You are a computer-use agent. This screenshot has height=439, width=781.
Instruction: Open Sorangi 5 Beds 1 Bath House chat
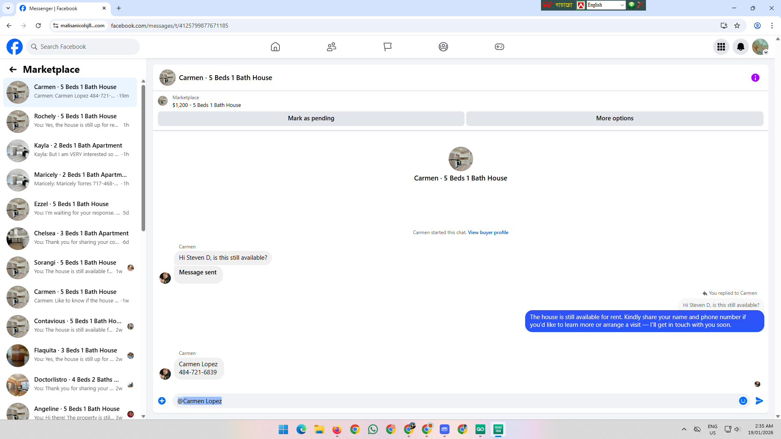pos(70,267)
